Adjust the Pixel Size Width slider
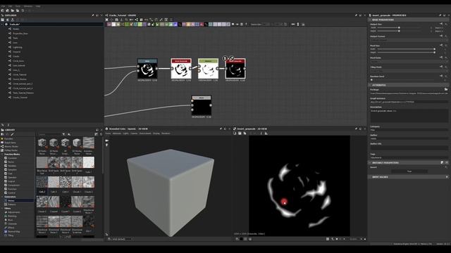 point(406,49)
